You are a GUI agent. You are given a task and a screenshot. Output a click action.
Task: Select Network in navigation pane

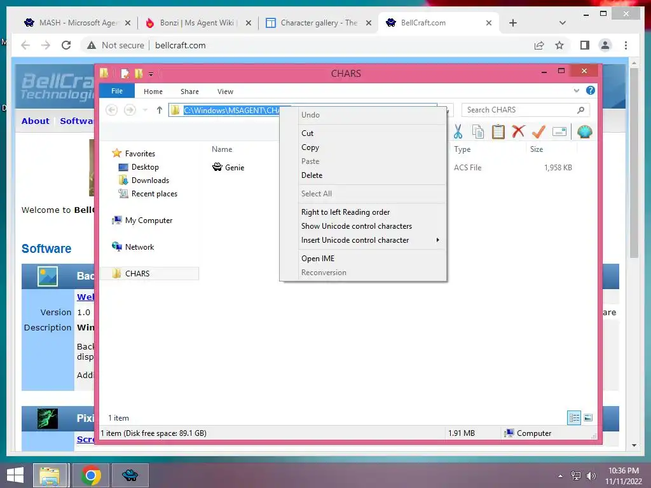tap(139, 247)
